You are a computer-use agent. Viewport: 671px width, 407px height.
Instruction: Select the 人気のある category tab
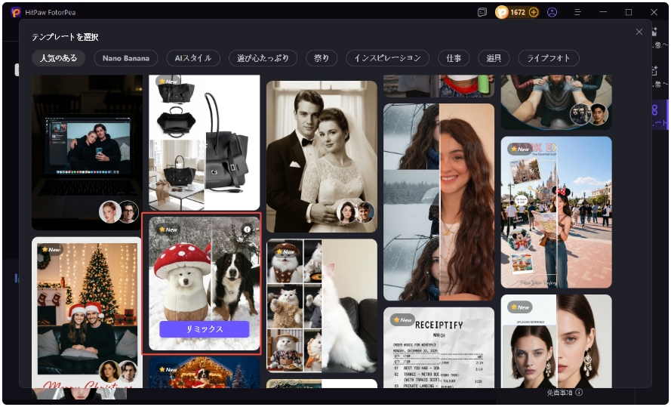(x=58, y=58)
